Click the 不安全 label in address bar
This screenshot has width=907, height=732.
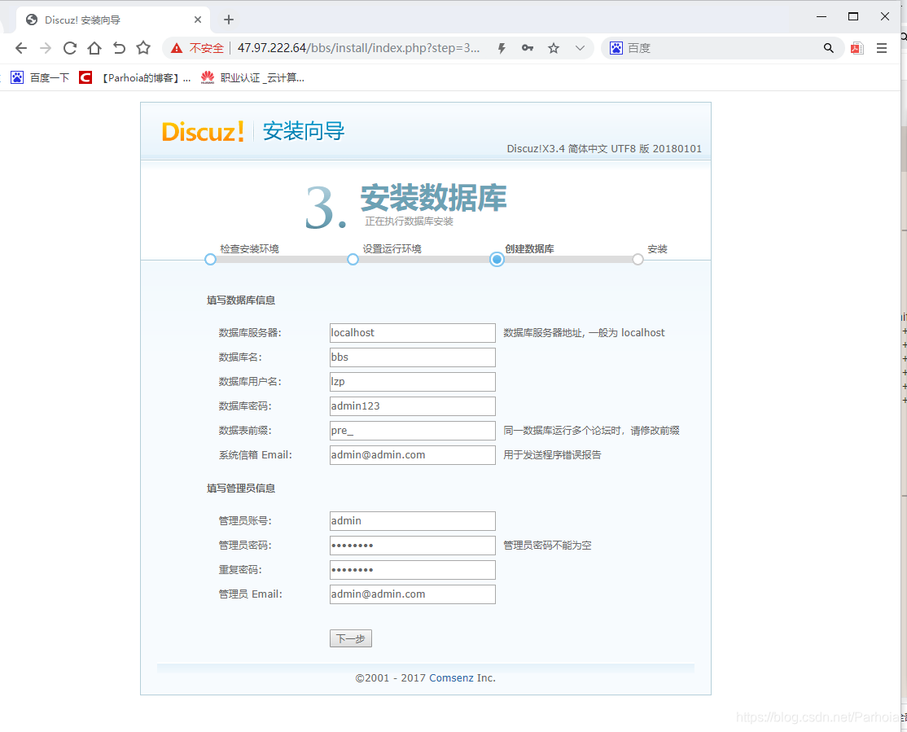(207, 48)
